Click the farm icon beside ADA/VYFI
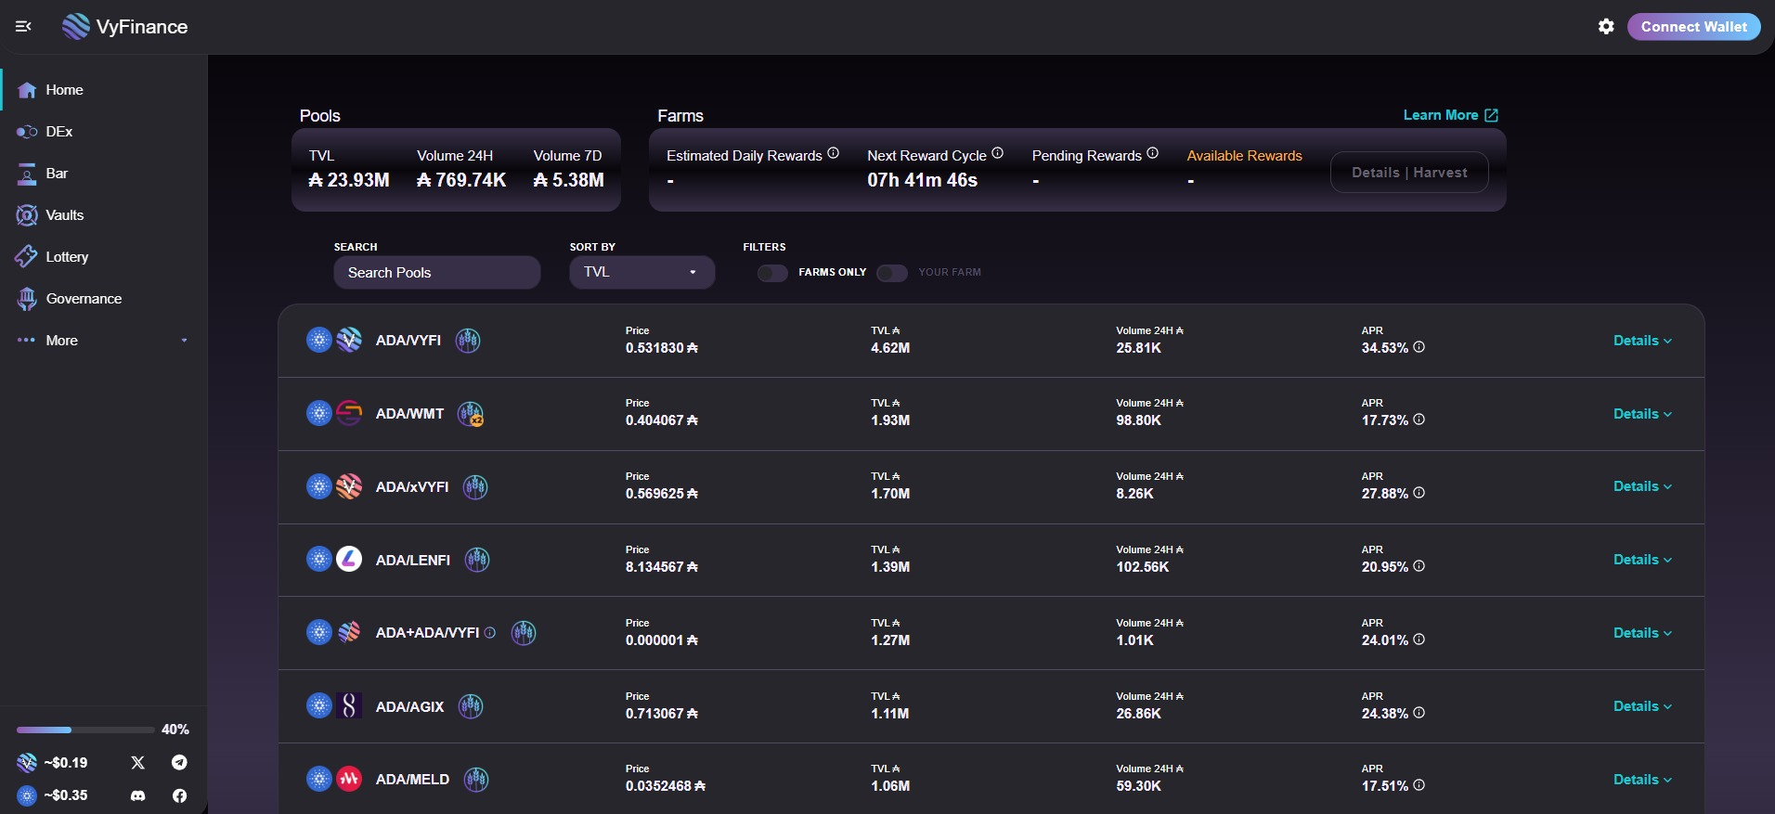 [x=468, y=341]
